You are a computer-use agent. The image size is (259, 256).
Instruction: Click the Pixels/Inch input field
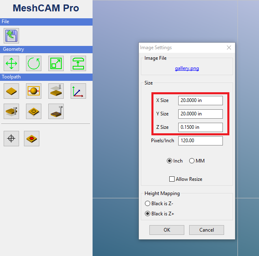[x=201, y=141]
